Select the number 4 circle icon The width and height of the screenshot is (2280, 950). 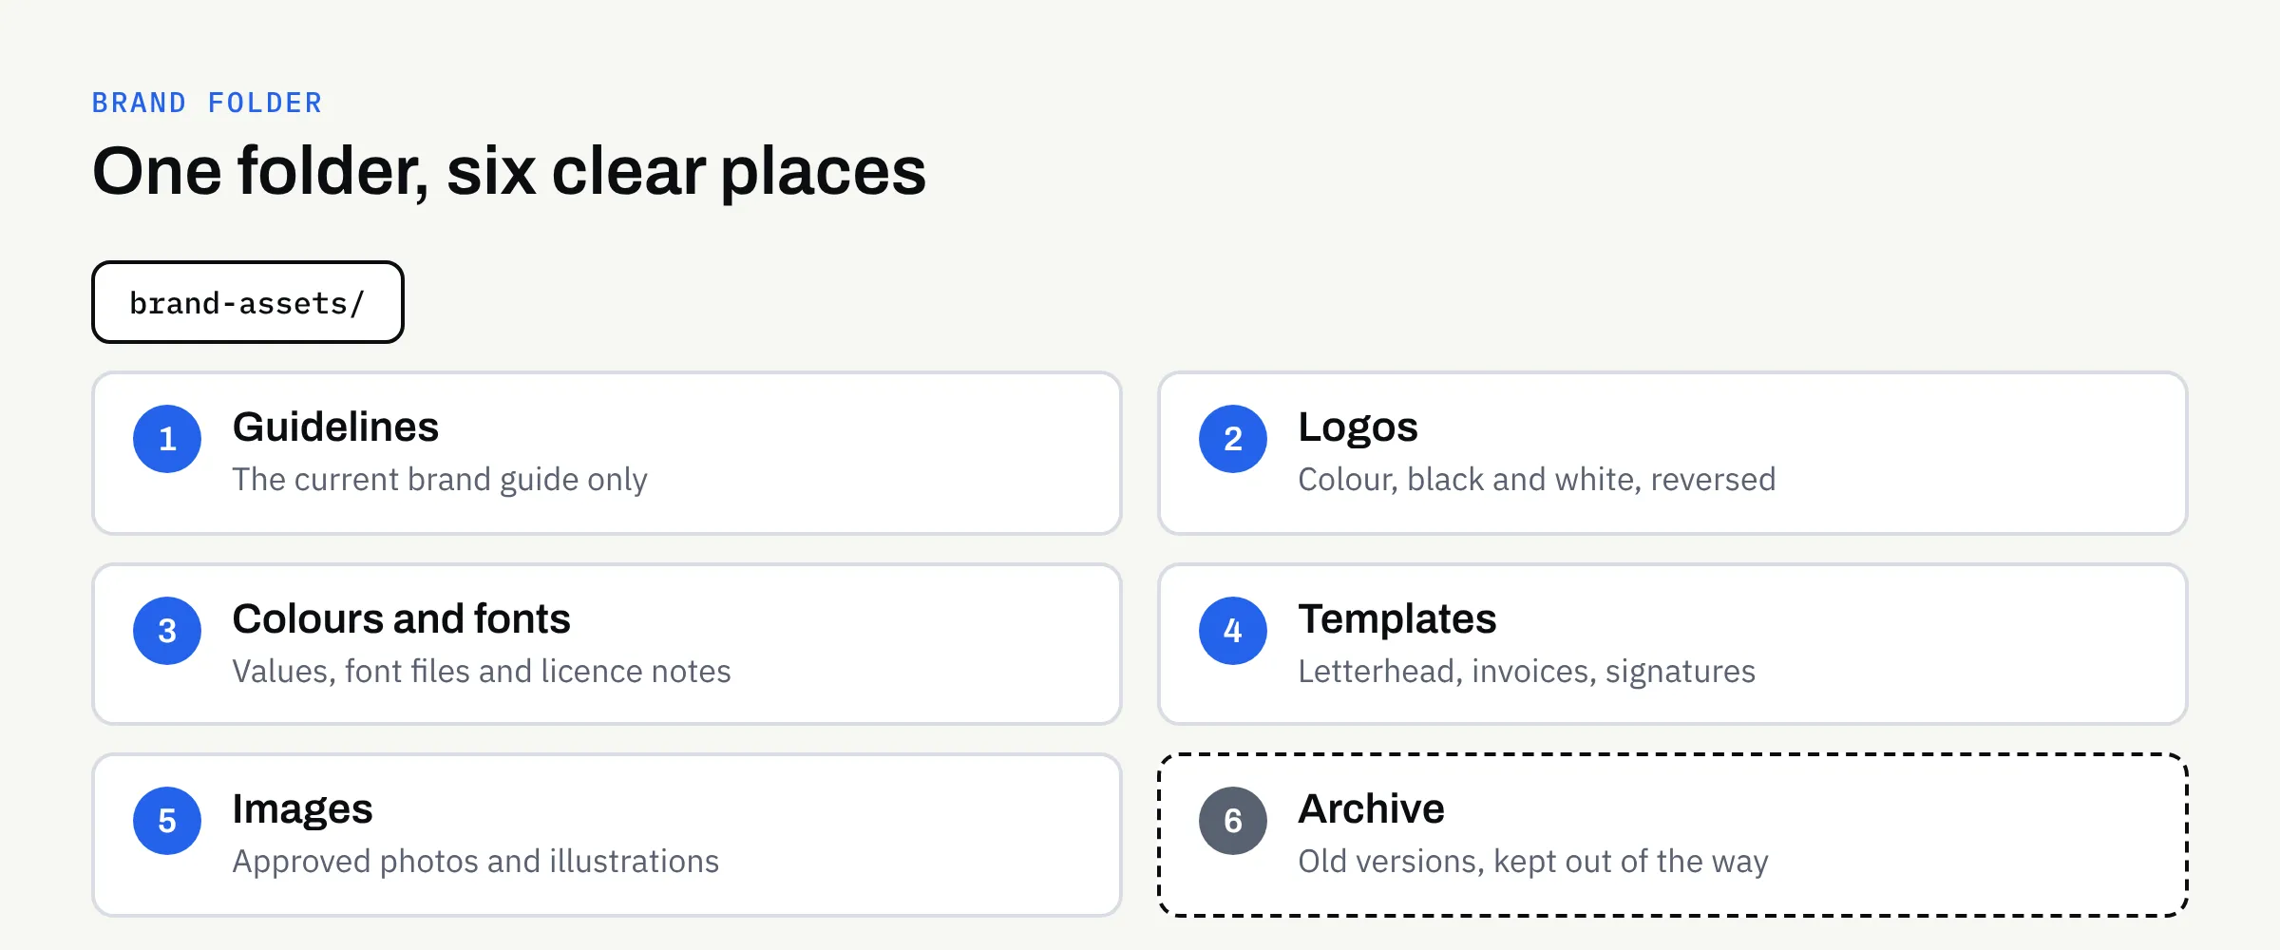pyautogui.click(x=1233, y=631)
